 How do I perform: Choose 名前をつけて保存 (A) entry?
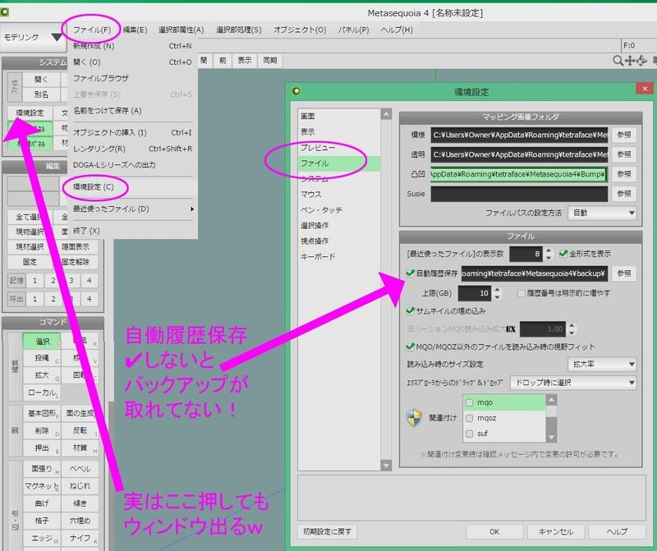tap(132, 111)
